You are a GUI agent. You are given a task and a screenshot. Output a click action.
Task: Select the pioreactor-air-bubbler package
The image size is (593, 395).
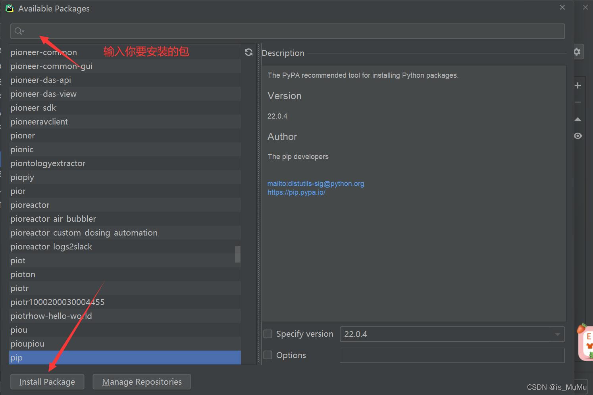point(125,219)
